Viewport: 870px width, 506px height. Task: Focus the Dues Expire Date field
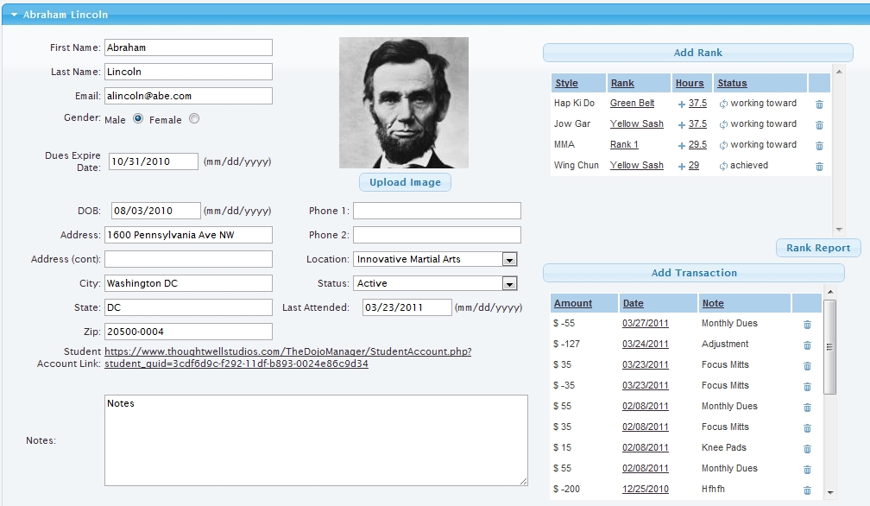pyautogui.click(x=153, y=161)
